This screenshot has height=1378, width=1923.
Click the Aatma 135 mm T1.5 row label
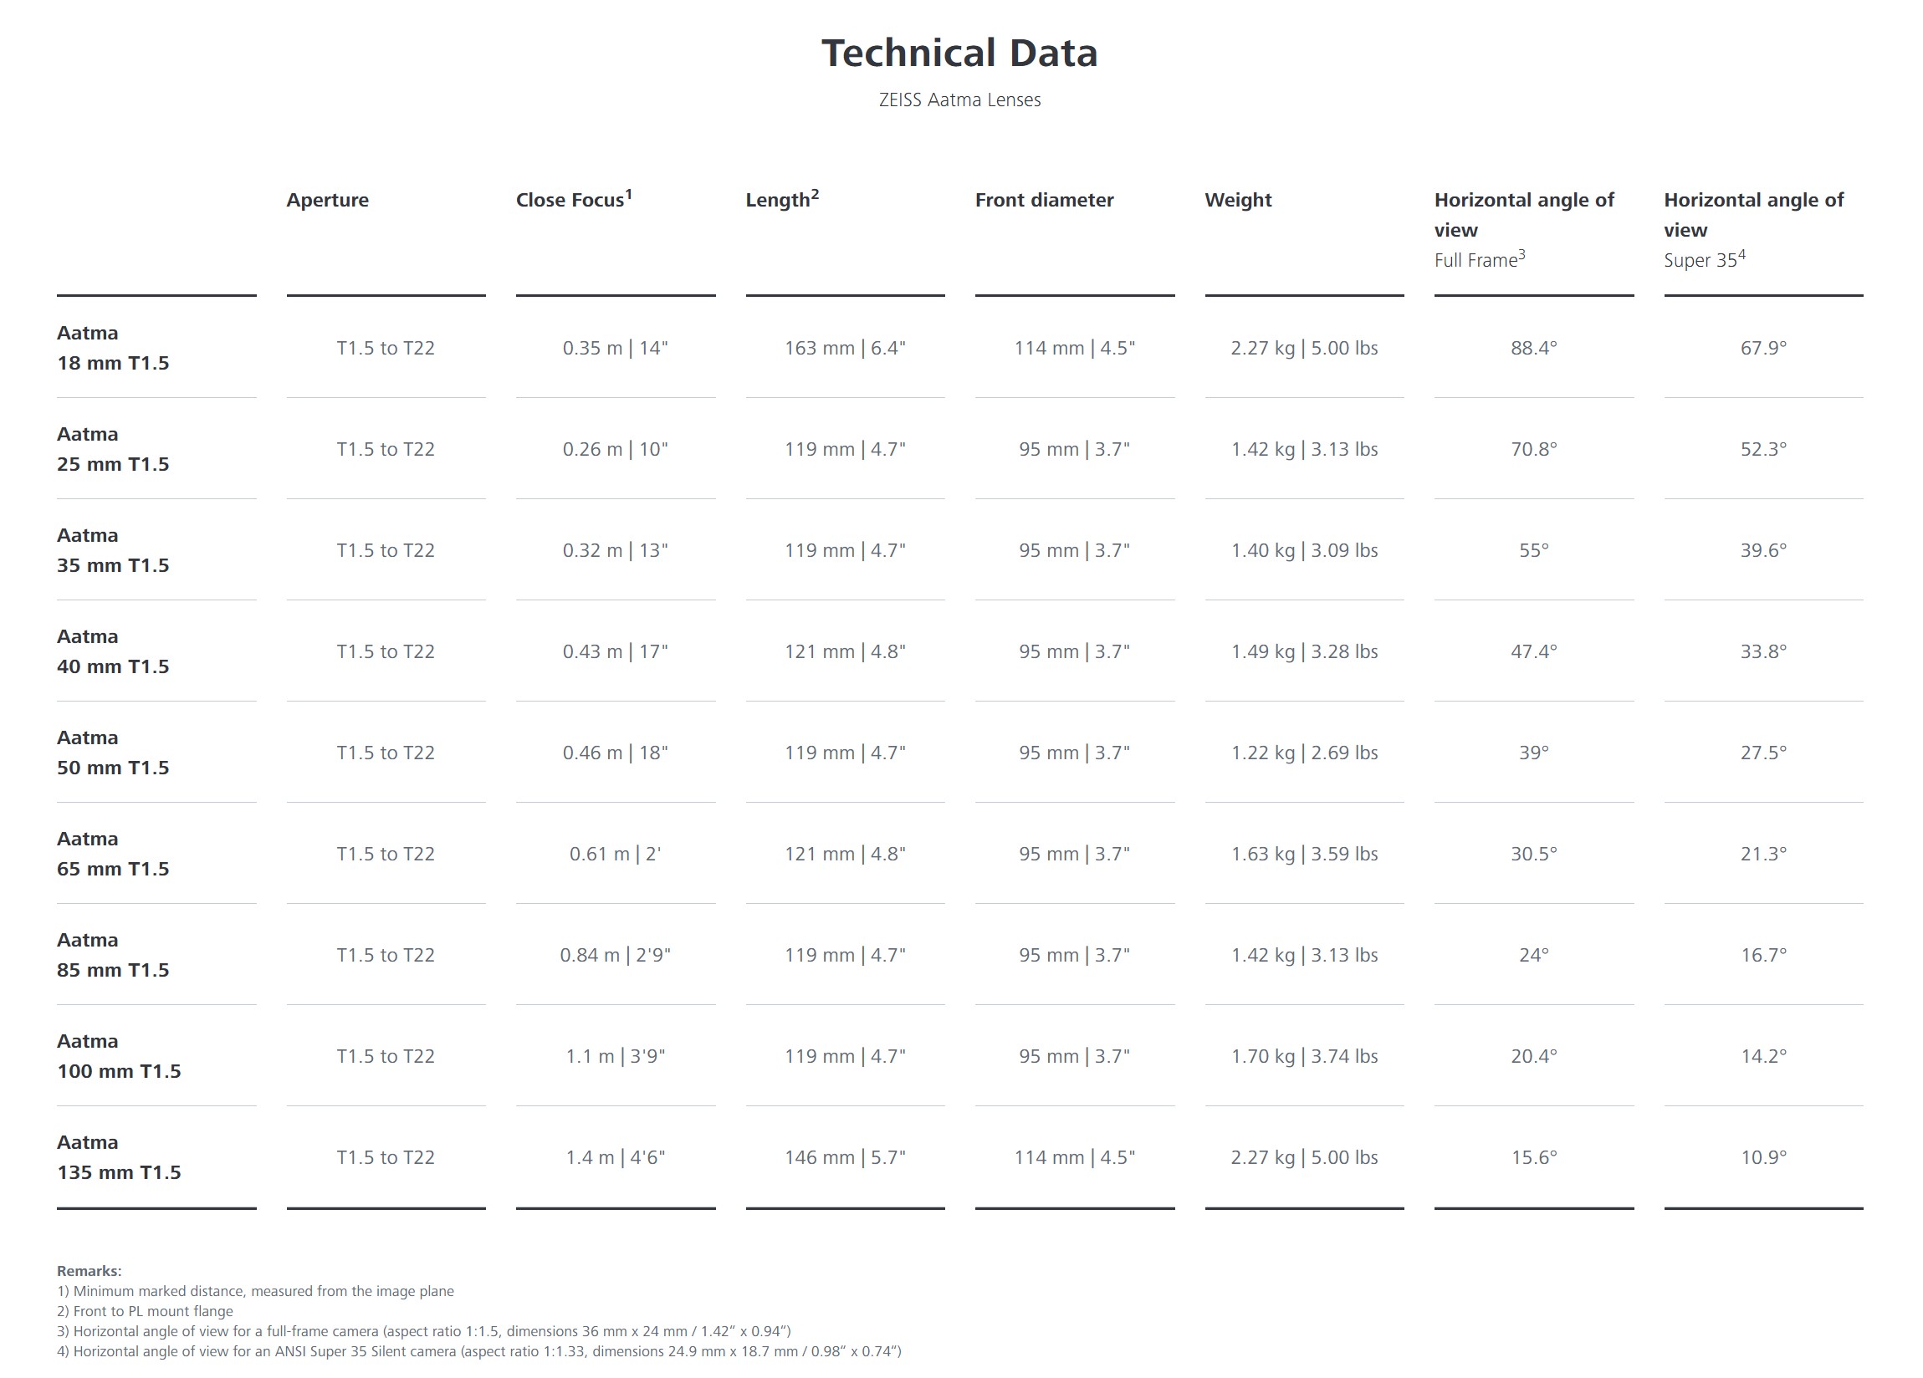click(x=119, y=1157)
